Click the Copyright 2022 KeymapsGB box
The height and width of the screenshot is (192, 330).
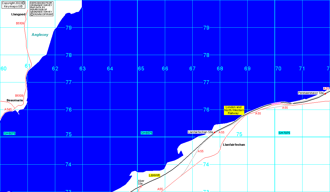(13, 5)
